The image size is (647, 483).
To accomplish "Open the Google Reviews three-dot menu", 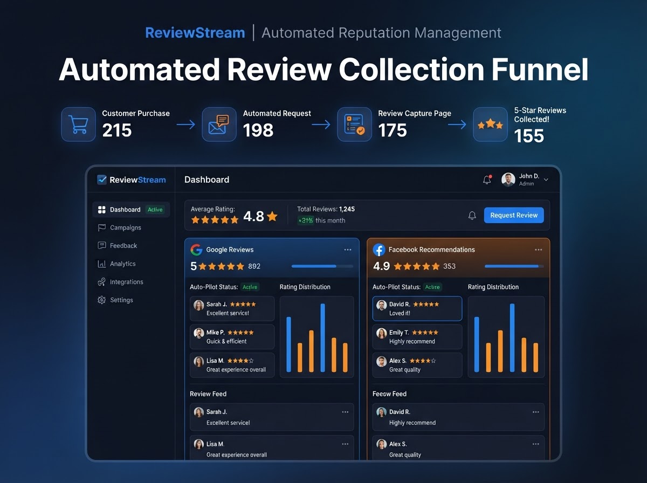I will pos(348,250).
